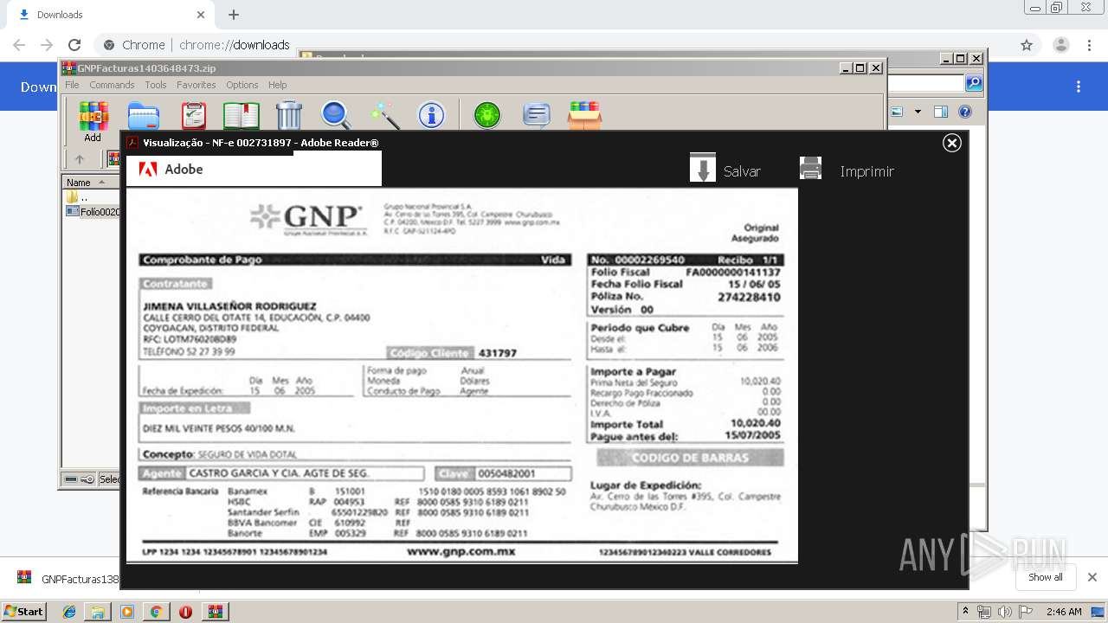Click the WinRAR Add archive icon
1108x623 pixels.
93,115
